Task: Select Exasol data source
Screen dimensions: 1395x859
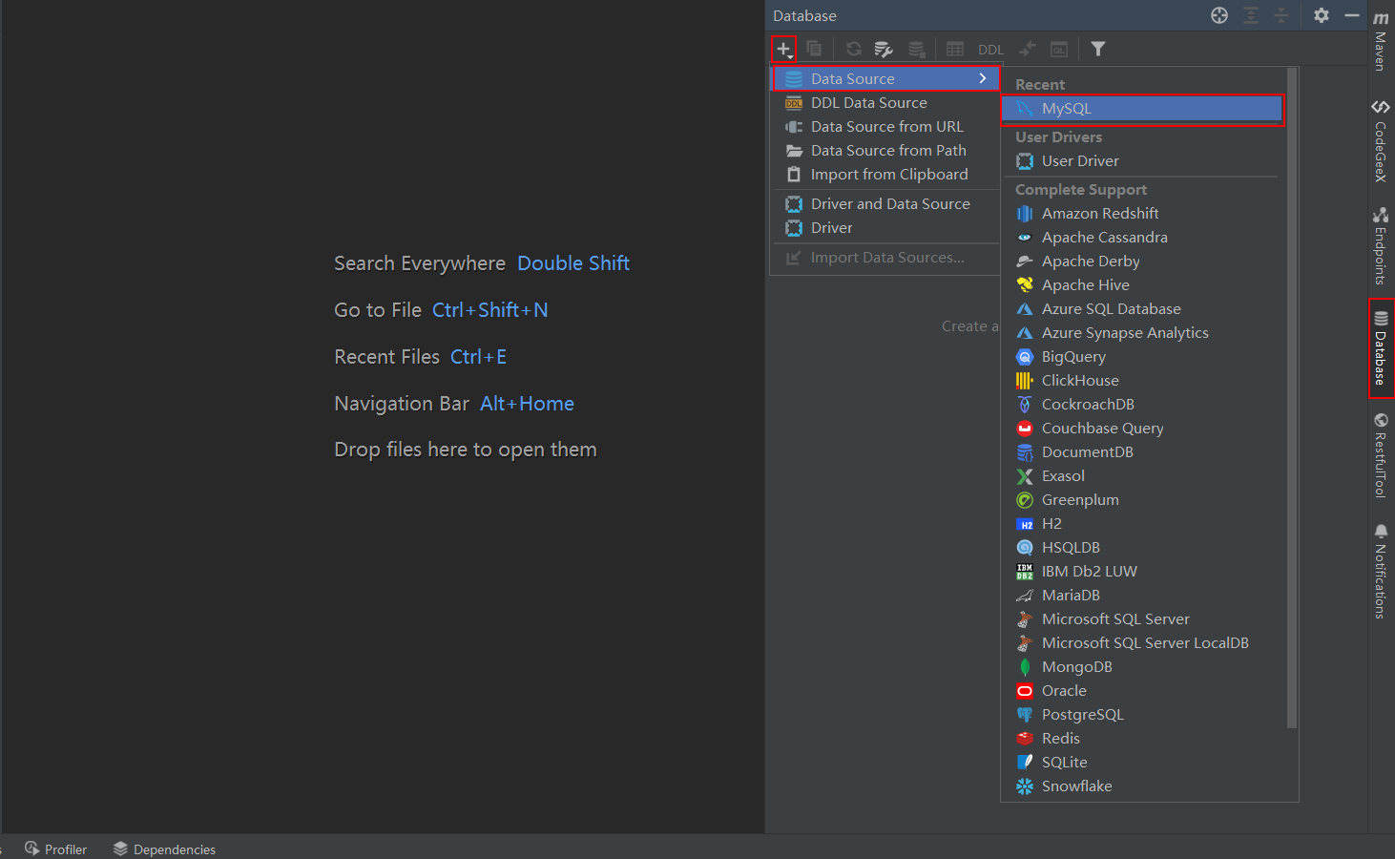Action: (x=1142, y=476)
